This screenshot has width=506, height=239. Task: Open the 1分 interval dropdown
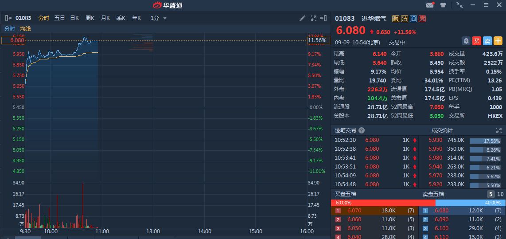tap(159, 18)
